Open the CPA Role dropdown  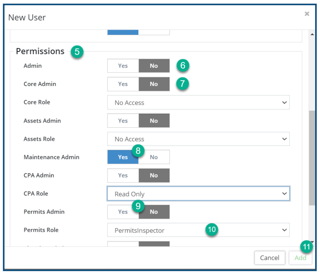click(x=198, y=194)
